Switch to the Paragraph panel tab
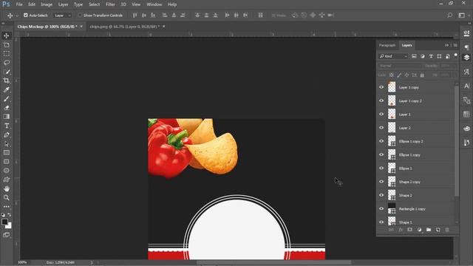The image size is (473, 266). 387,45
